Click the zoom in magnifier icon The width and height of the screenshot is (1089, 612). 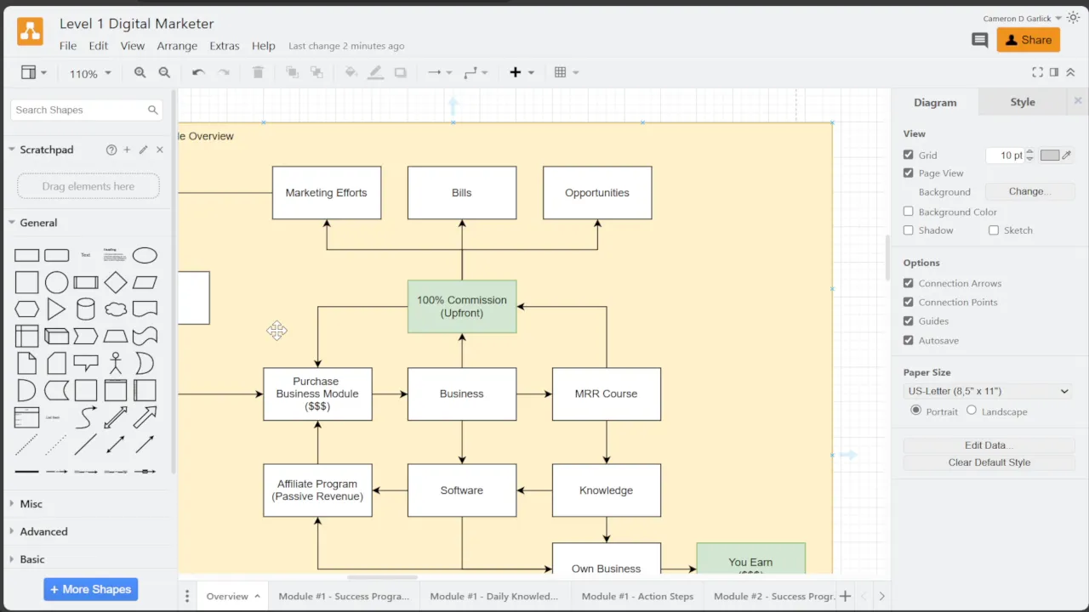[x=140, y=73]
